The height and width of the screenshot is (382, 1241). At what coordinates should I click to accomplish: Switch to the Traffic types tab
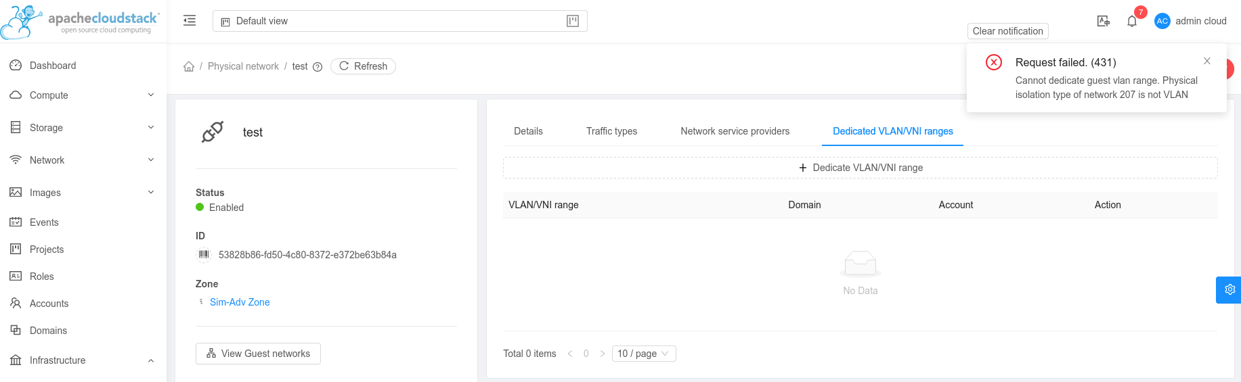click(x=611, y=131)
